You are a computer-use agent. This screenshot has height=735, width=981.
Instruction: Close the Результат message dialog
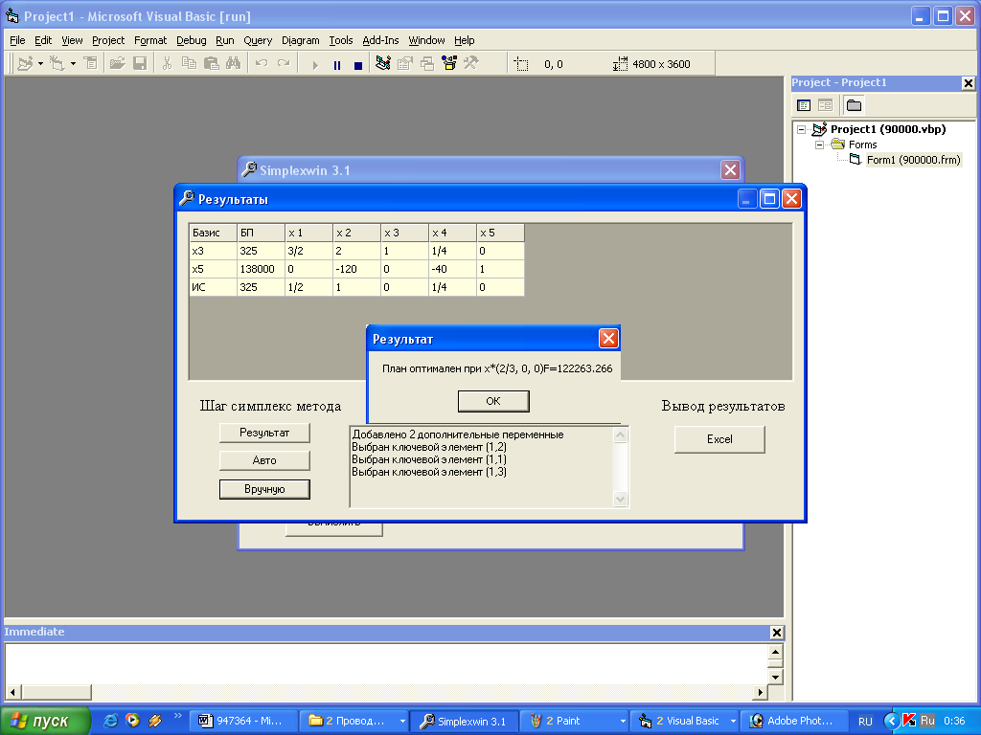point(608,339)
